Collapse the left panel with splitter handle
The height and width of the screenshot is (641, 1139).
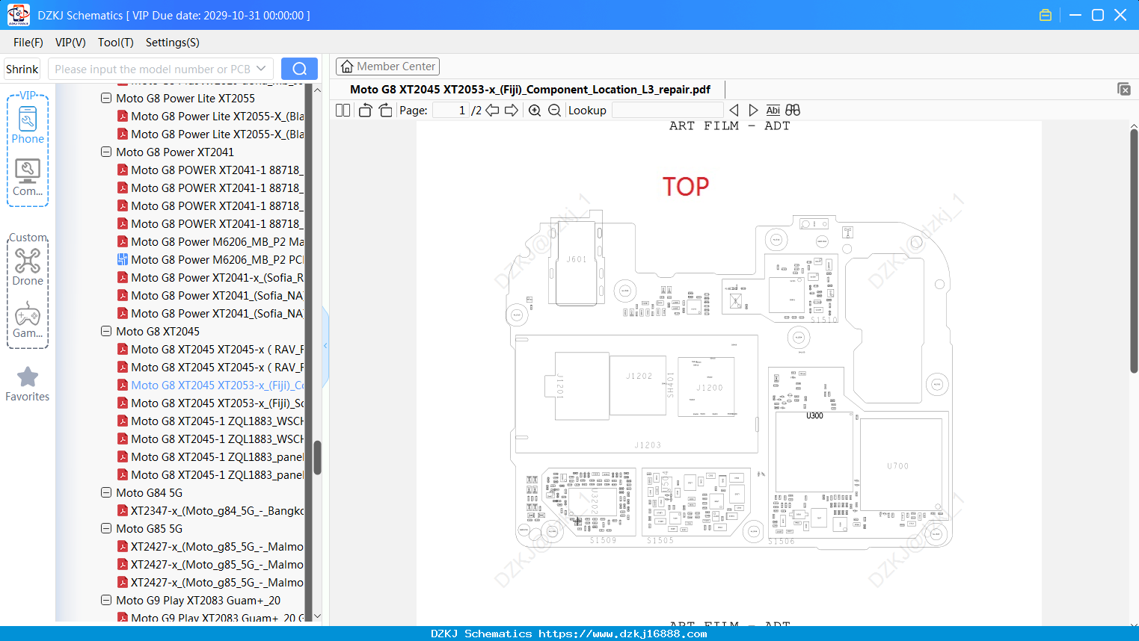coord(325,346)
